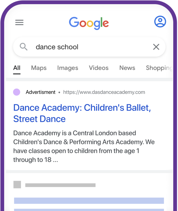
Task: Click the Google logo
Action: pyautogui.click(x=89, y=23)
